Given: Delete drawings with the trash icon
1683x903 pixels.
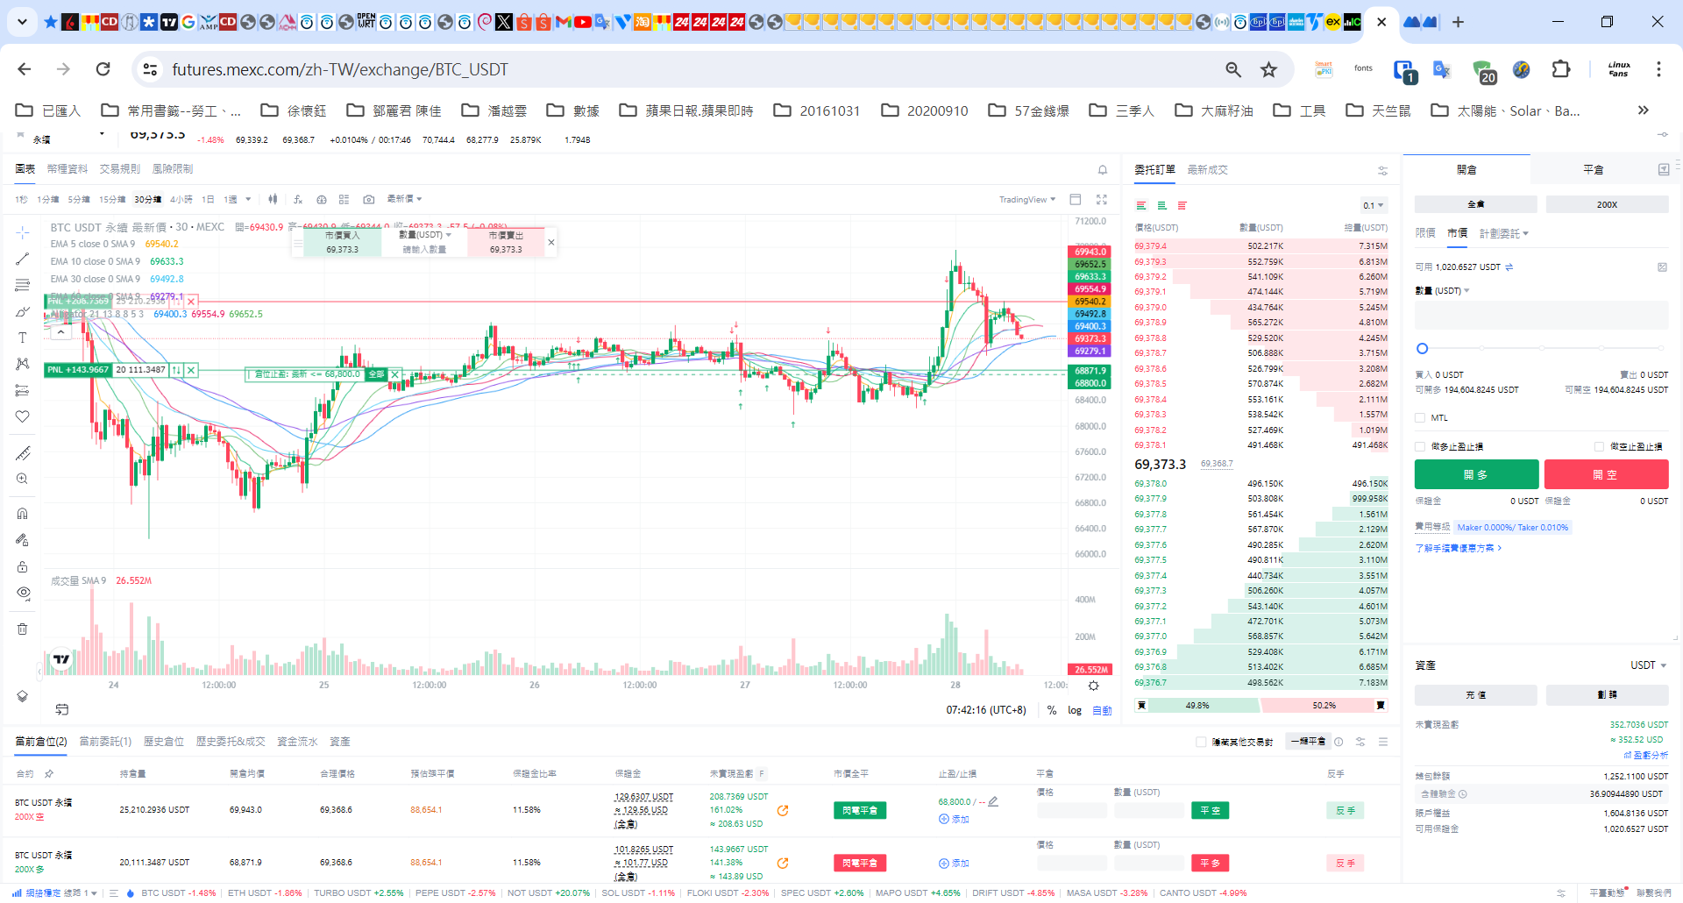Looking at the screenshot, I should pyautogui.click(x=23, y=629).
